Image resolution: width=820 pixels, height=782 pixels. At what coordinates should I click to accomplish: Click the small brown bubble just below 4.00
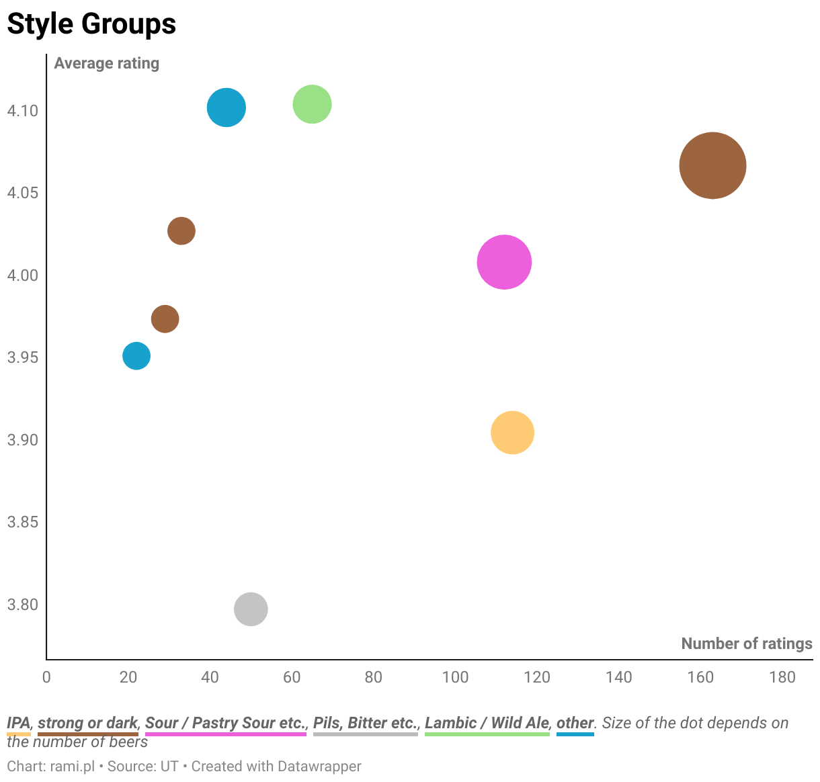pos(165,318)
